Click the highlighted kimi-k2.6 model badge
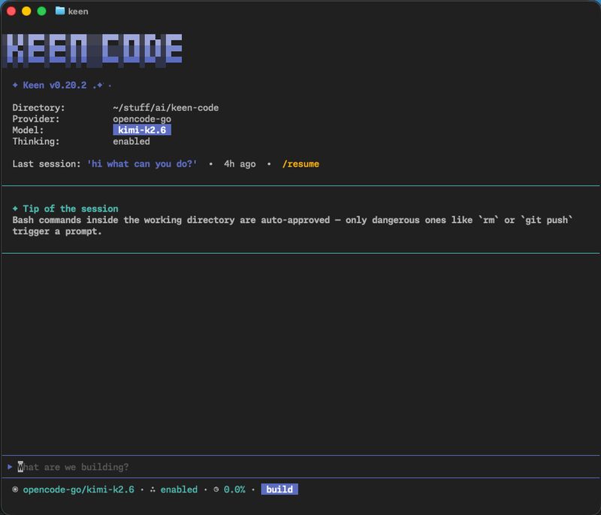The width and height of the screenshot is (601, 515). 142,130
